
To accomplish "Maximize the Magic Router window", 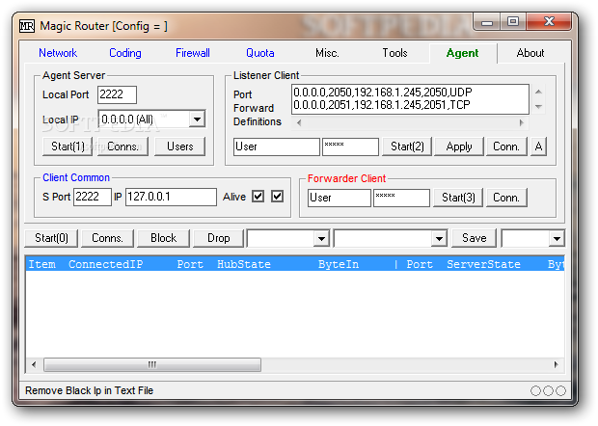I will [x=513, y=22].
